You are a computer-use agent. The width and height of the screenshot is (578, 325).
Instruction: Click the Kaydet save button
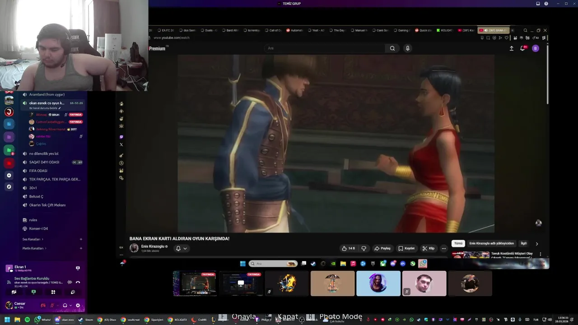[x=406, y=248]
